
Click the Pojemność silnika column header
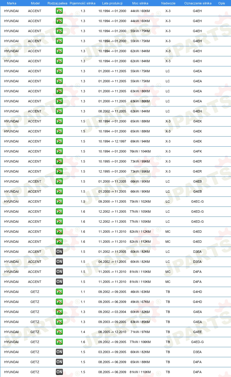point(83,3)
